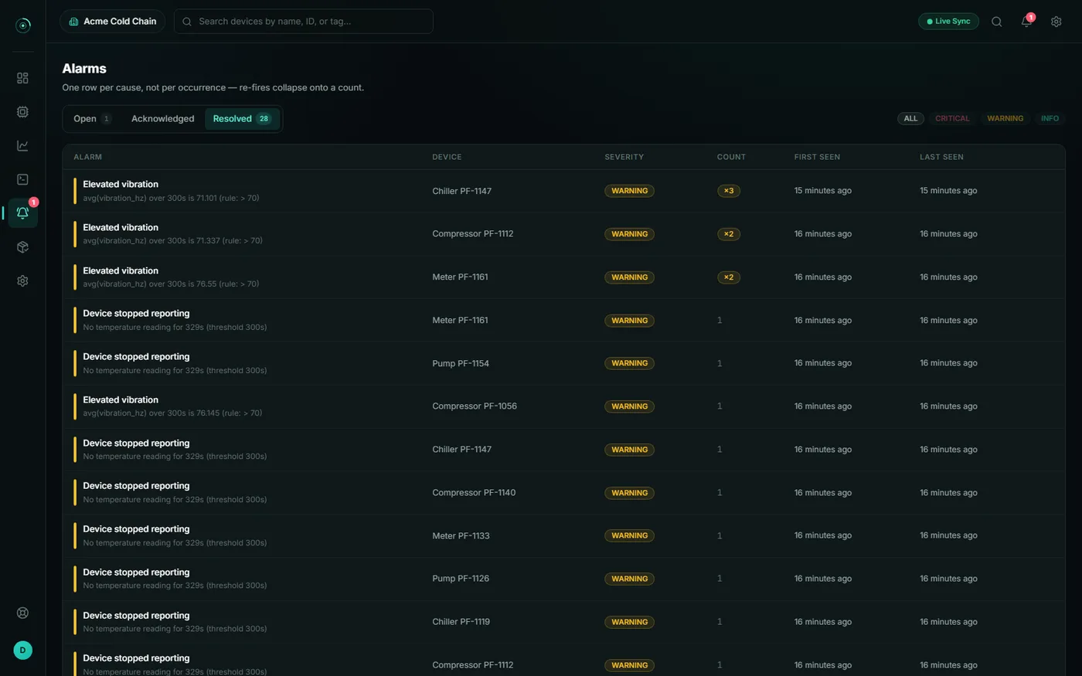The width and height of the screenshot is (1082, 676).
Task: Click device Compressor PF-1140
Action: 474,493
